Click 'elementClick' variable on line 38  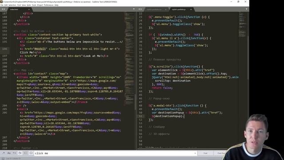168,70
